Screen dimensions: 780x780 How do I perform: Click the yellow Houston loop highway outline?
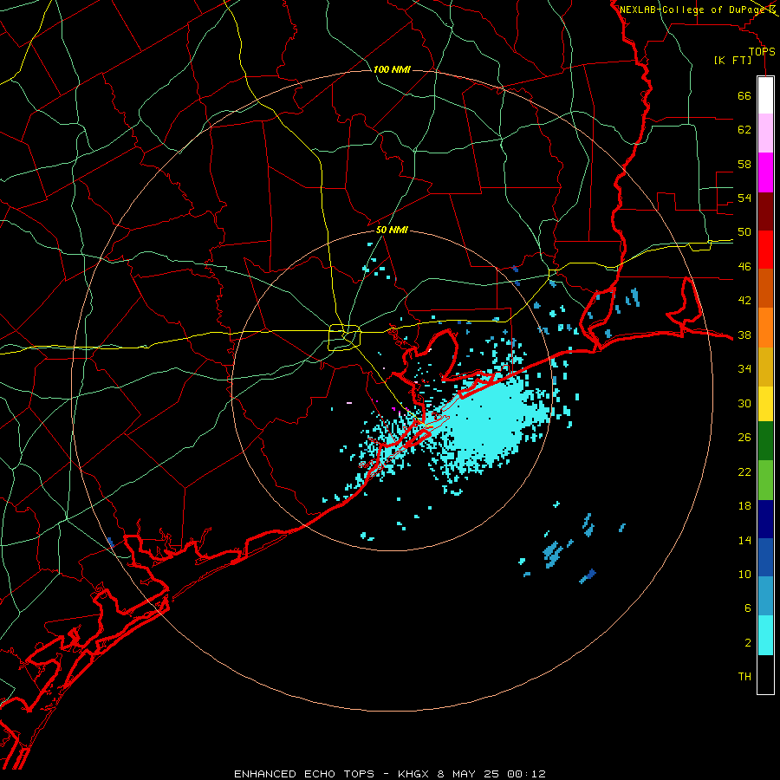(344, 337)
